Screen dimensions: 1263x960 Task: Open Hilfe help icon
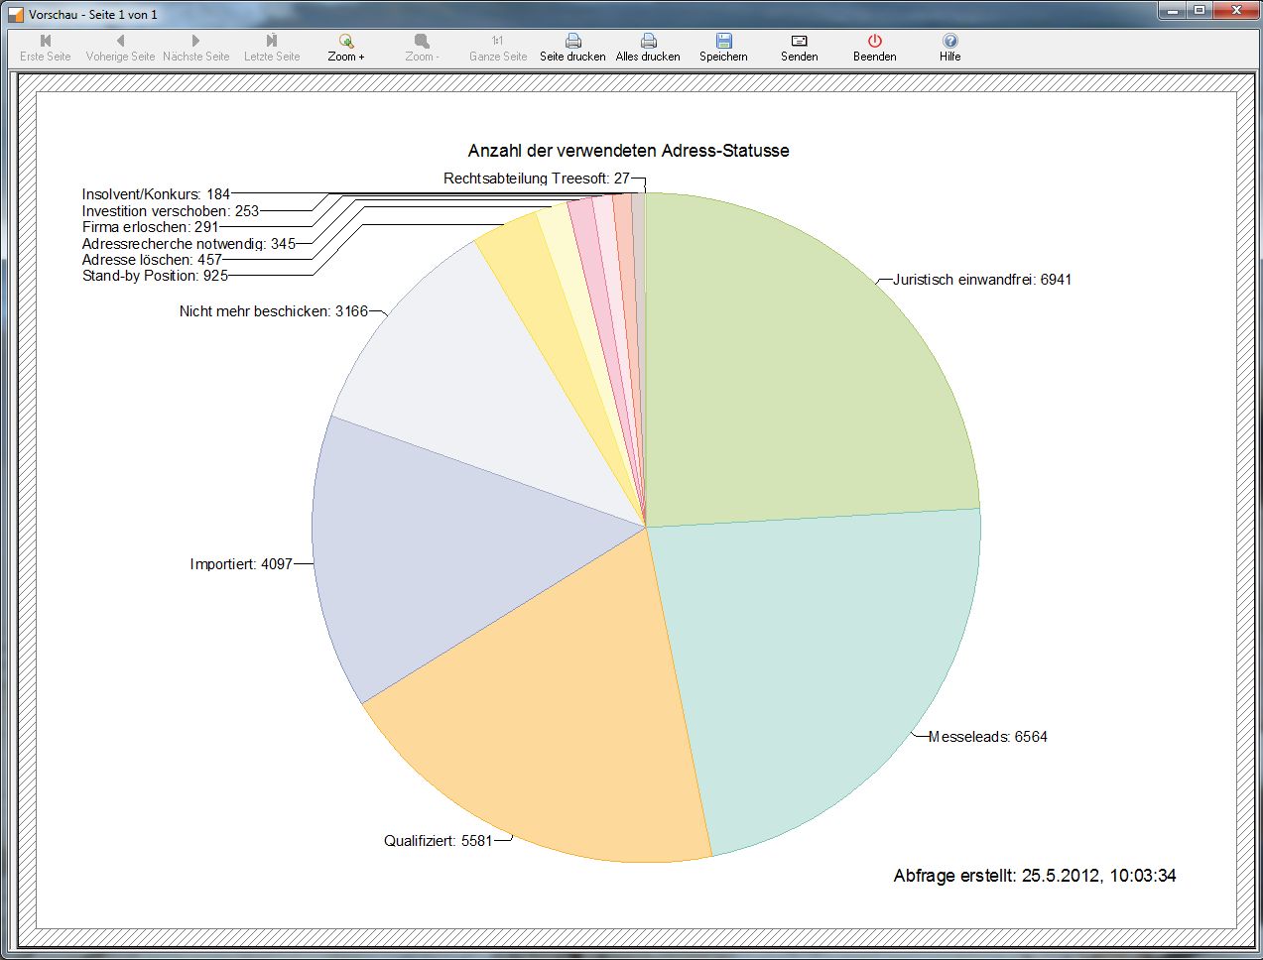949,42
